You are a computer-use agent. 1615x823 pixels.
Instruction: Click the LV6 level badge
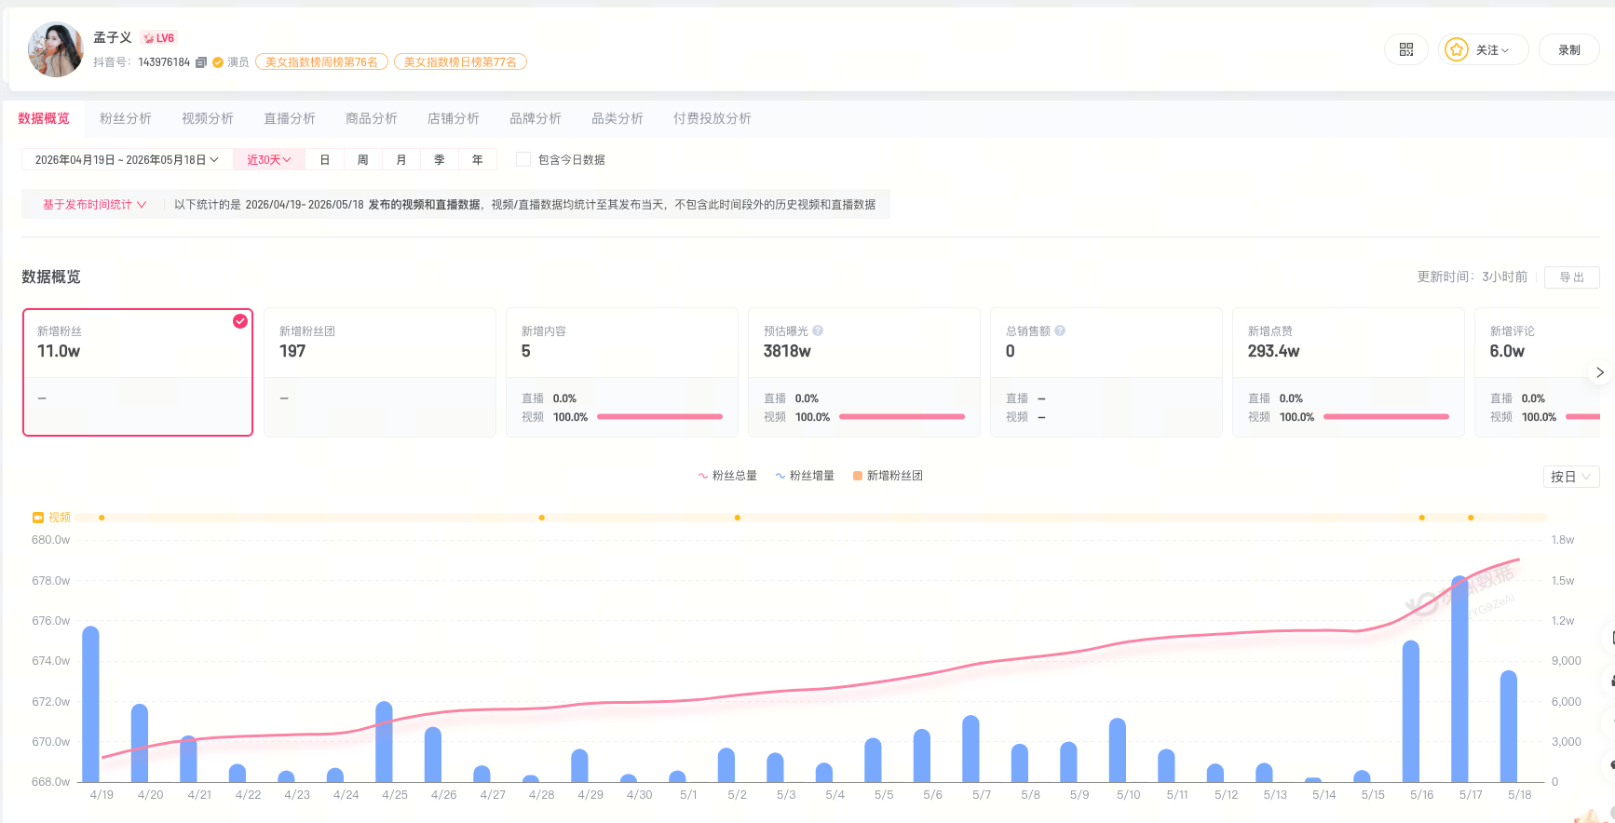(x=158, y=38)
